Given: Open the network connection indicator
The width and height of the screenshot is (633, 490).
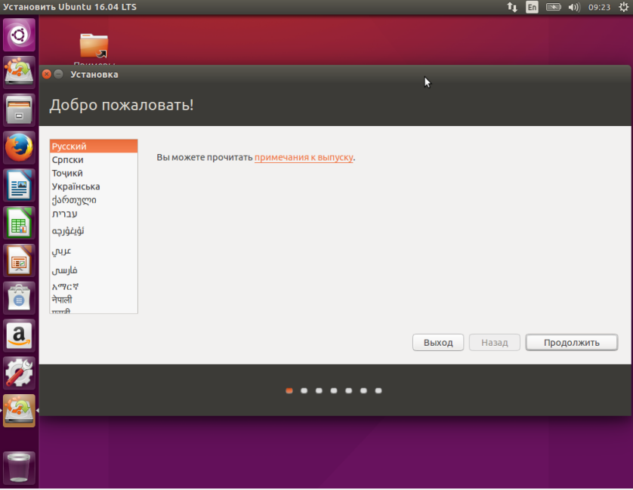Looking at the screenshot, I should tap(512, 7).
